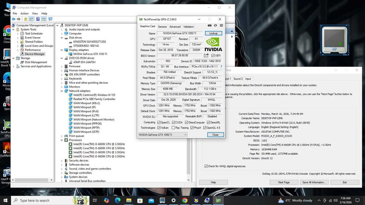
Task: Click Next Page in DirectX Diagnostic Tool
Action: pyautogui.click(x=284, y=182)
